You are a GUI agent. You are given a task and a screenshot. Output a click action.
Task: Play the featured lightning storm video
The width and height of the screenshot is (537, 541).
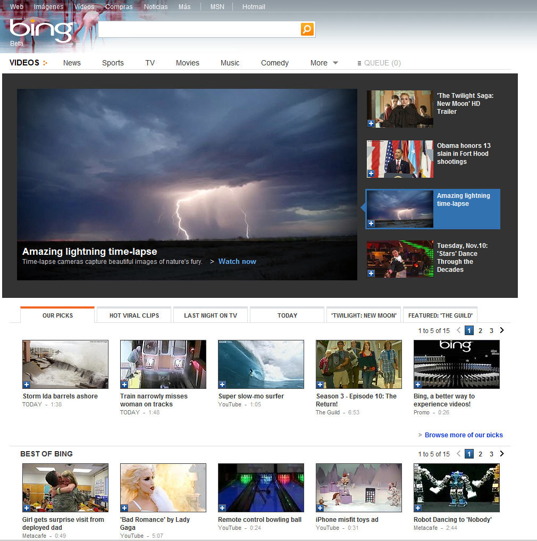click(187, 185)
